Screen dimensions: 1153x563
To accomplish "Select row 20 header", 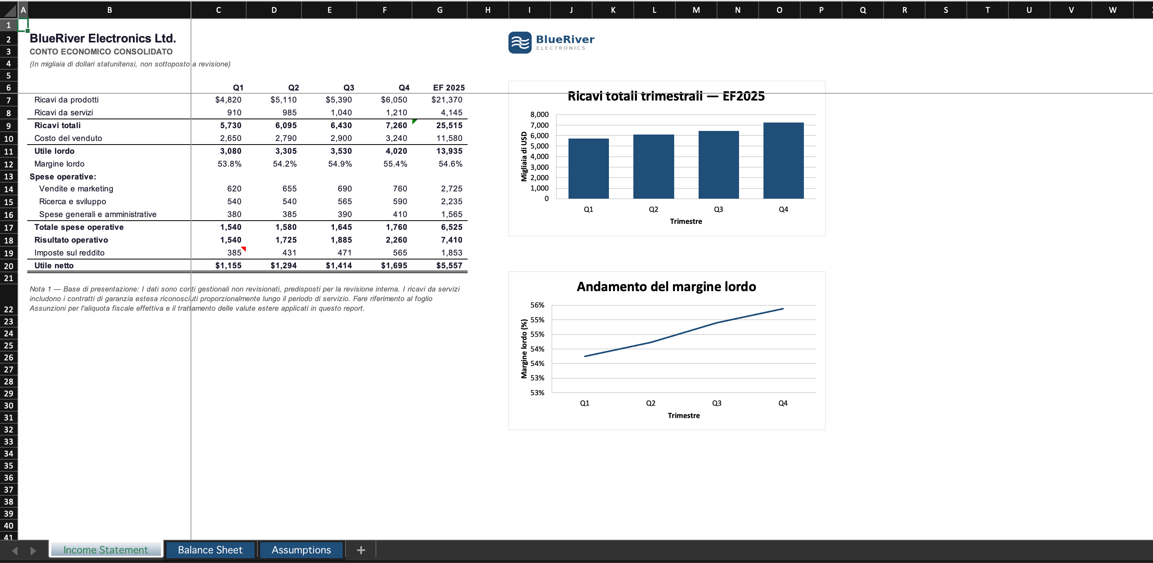I will (x=8, y=266).
